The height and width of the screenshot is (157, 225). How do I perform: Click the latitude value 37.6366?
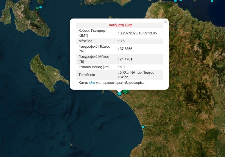pos(126,49)
